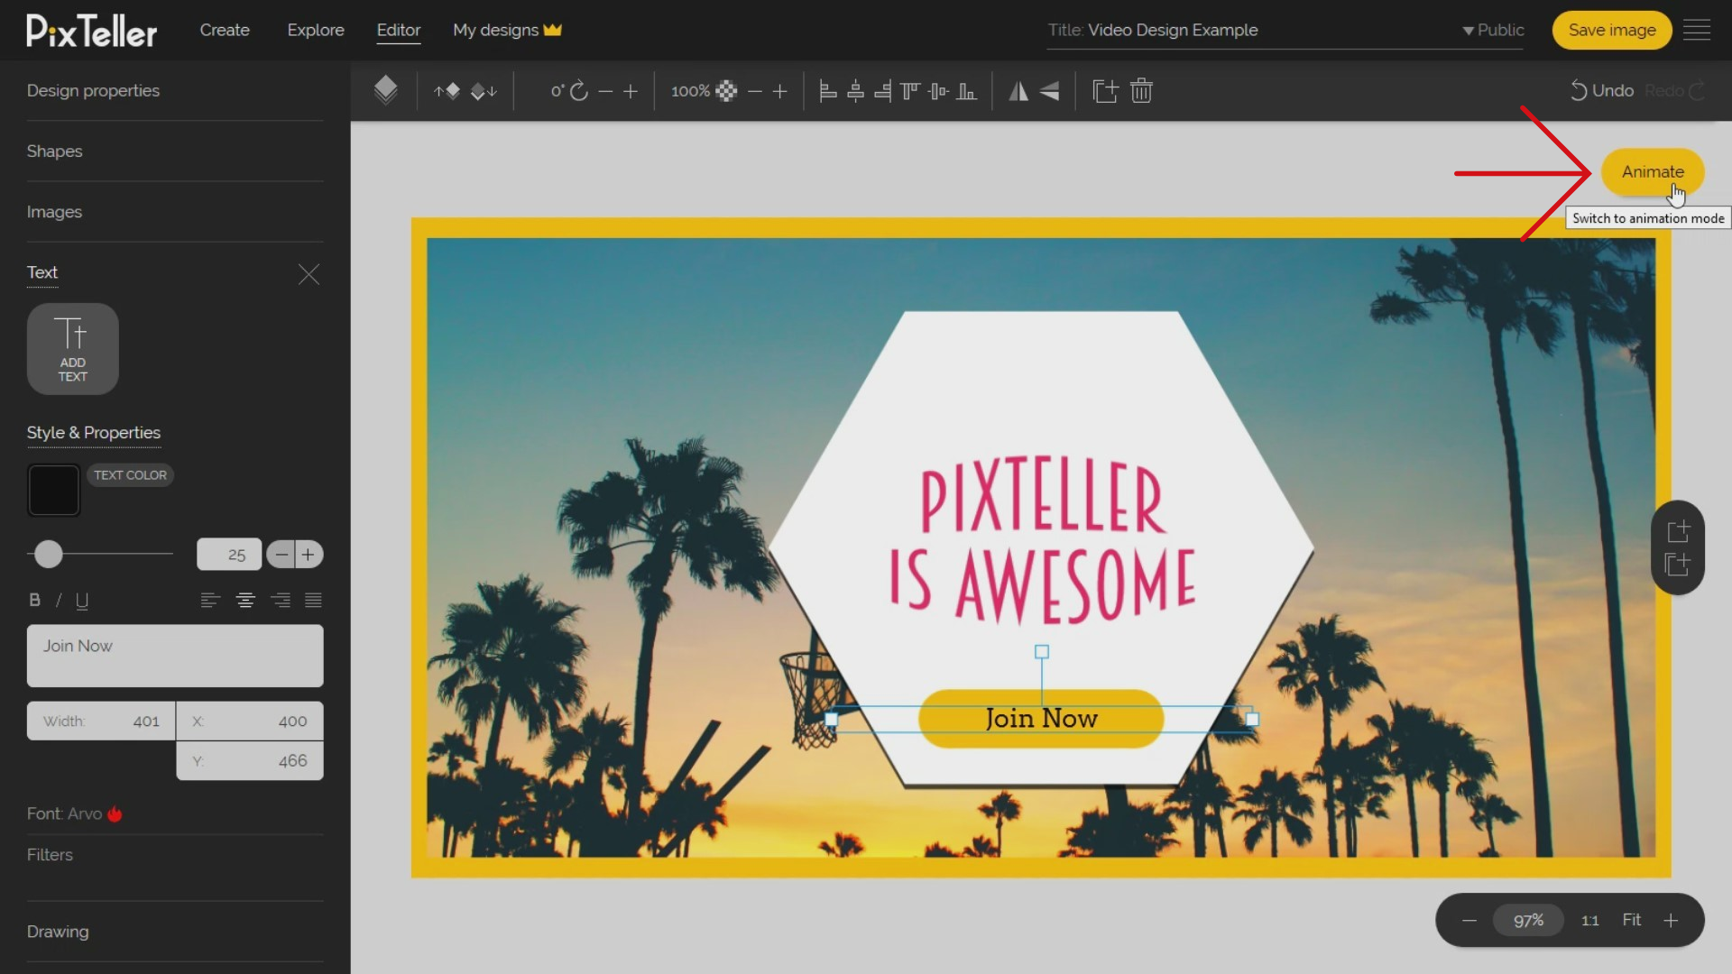Click the PixTeller logo

point(91,31)
